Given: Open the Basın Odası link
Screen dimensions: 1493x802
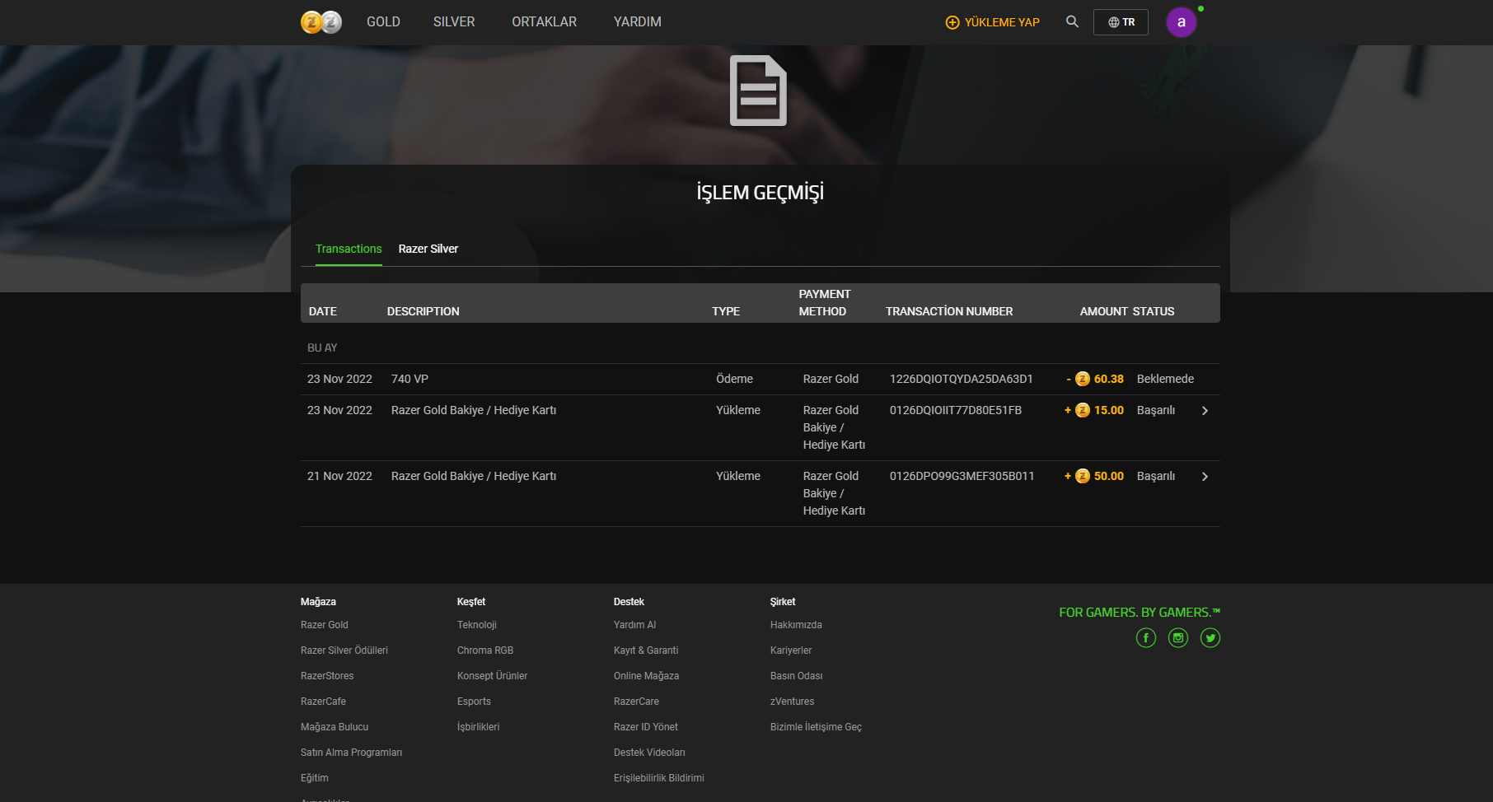Looking at the screenshot, I should tap(797, 676).
